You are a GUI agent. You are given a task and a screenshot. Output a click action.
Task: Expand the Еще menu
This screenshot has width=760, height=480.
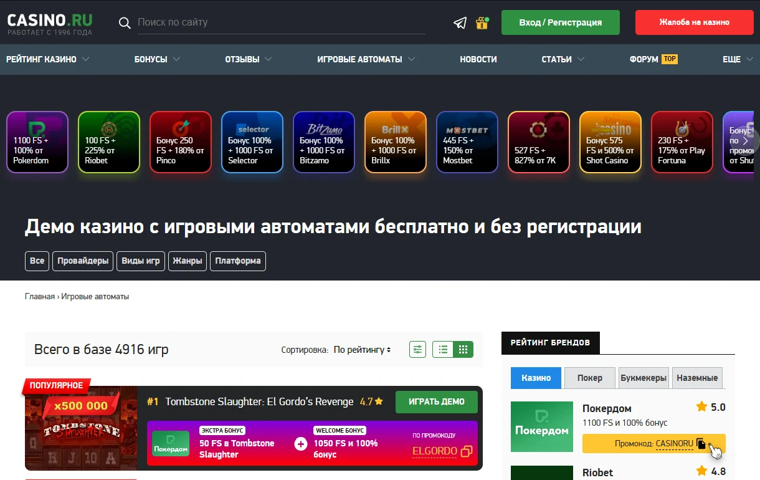738,59
